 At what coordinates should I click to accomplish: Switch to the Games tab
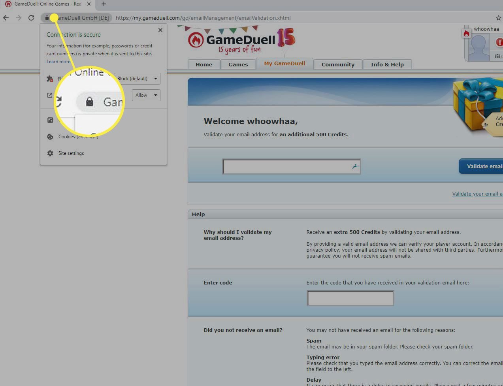(x=238, y=64)
